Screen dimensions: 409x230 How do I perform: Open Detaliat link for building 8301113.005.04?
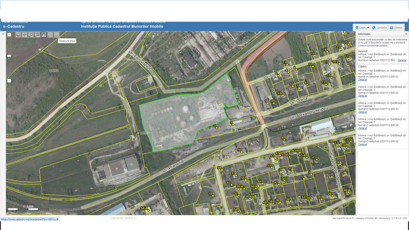coord(362,128)
